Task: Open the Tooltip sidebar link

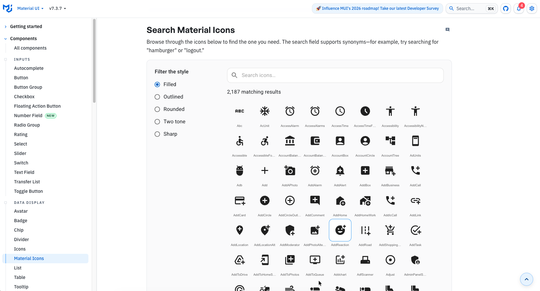Action: click(x=21, y=287)
